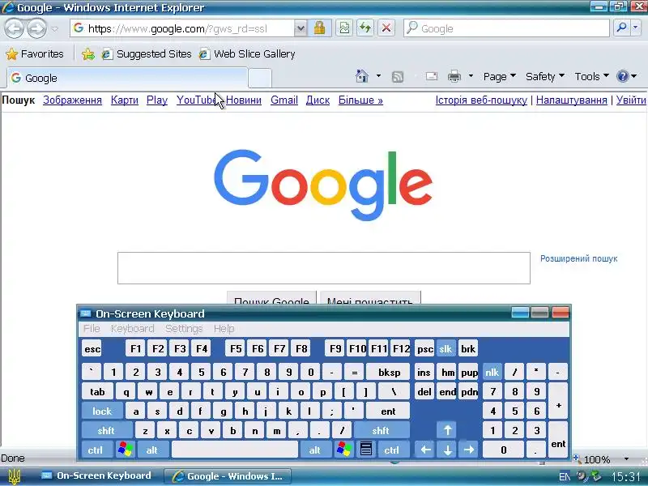Open Історія веб-пошуку link
This screenshot has height=486, width=648.
coord(481,100)
